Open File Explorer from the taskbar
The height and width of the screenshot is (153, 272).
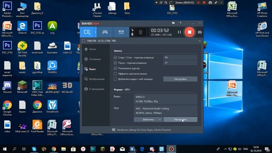63,149
